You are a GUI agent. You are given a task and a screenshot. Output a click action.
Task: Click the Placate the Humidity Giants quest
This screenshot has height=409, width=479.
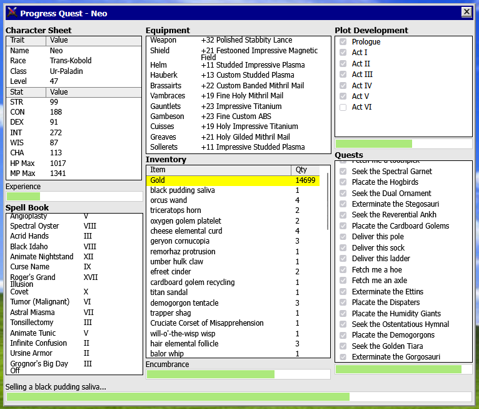click(396, 314)
